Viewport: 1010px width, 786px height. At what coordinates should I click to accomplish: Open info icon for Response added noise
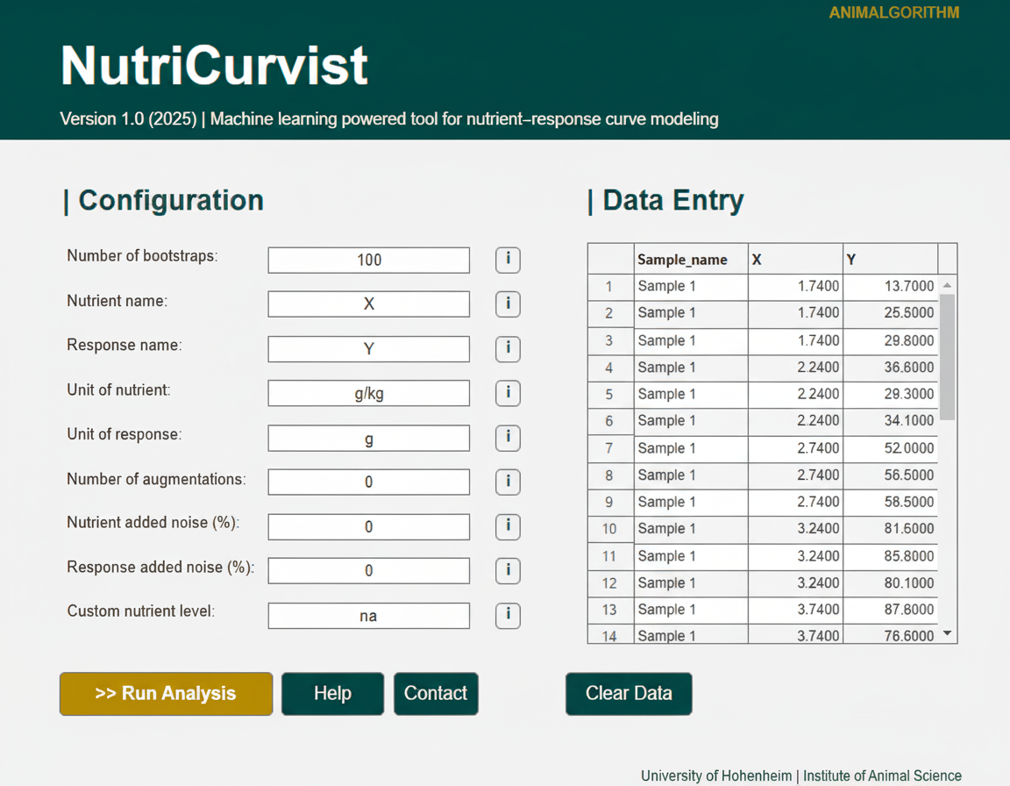tap(508, 570)
